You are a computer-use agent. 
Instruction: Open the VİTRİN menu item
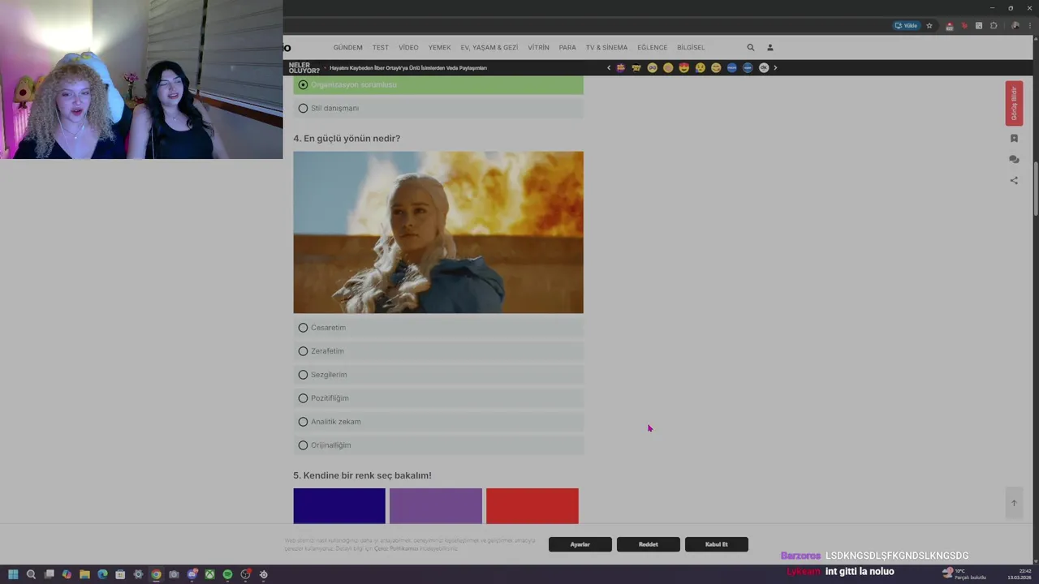pyautogui.click(x=538, y=48)
